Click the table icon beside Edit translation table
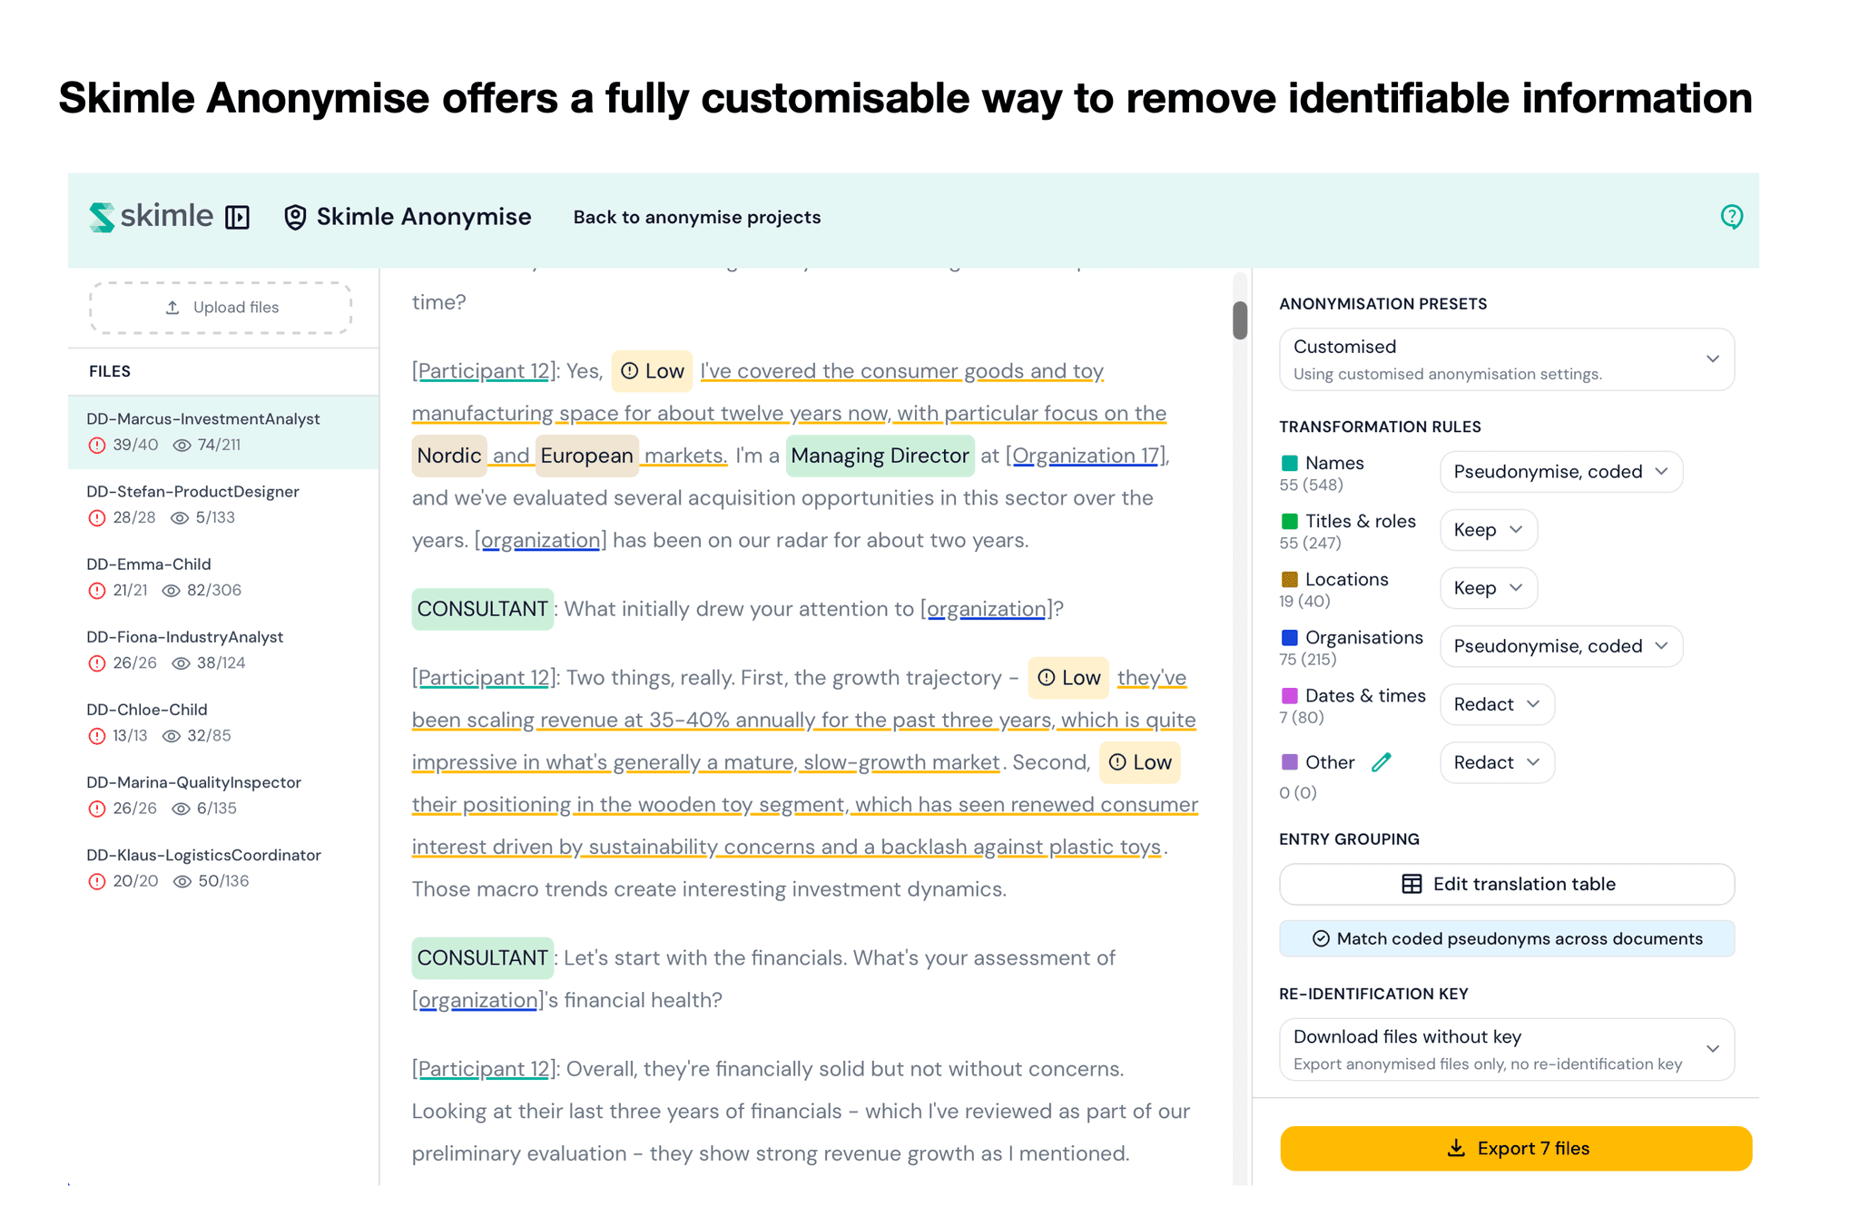This screenshot has height=1226, width=1859. (x=1411, y=883)
